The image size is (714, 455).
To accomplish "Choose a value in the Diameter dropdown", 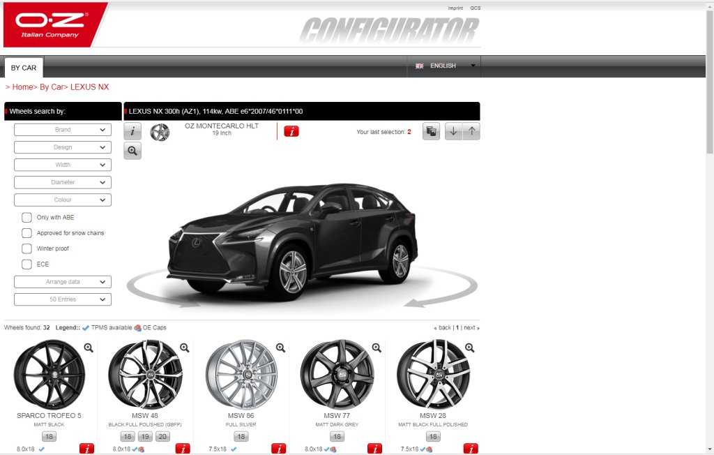I will 63,182.
